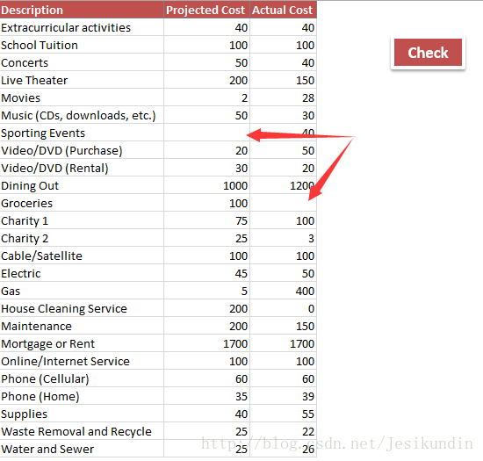This screenshot has height=461, width=483.
Task: Select the Video/DVD (Rental) cell
Action: click(x=82, y=168)
